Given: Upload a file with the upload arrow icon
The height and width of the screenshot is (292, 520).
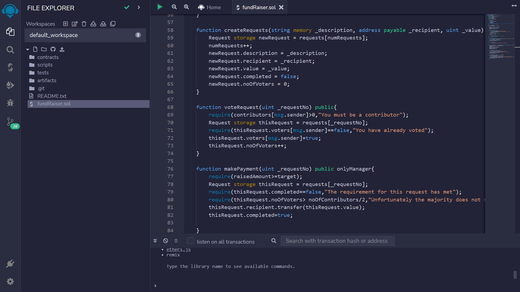Looking at the screenshot, I should (62, 49).
